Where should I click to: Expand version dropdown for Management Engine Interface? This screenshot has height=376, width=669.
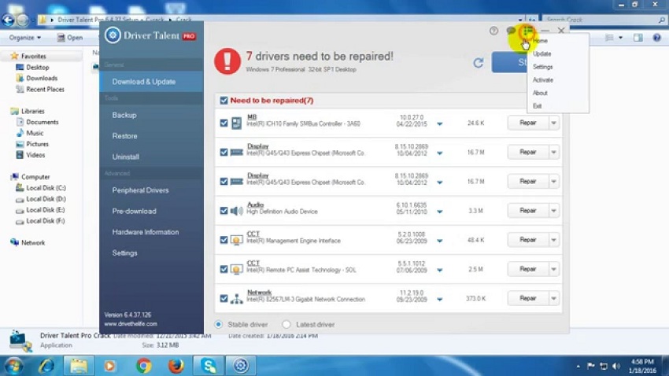tap(439, 241)
